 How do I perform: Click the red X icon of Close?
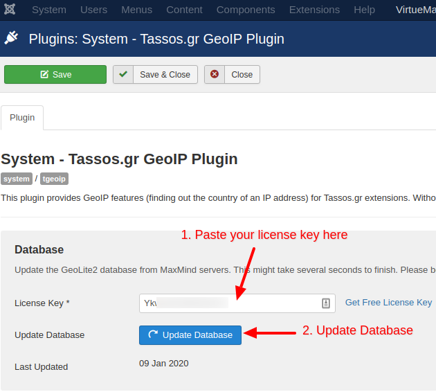click(x=215, y=75)
